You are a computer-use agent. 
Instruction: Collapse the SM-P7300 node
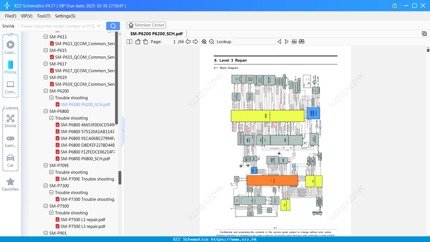[46, 186]
